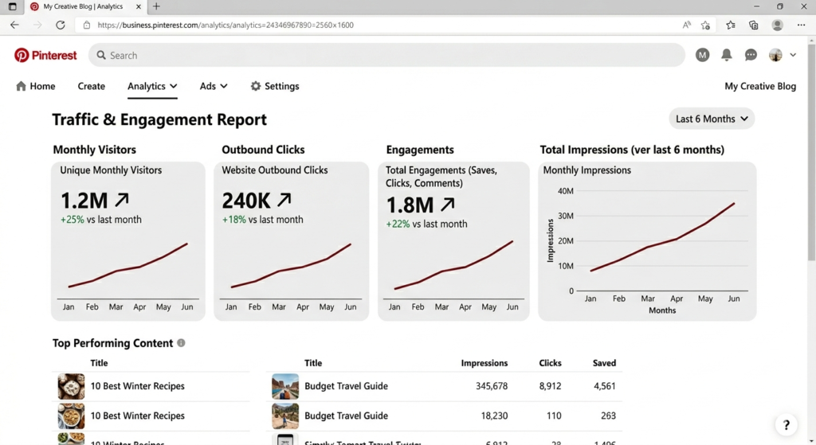Click the Unique Monthly Visitors chart line
The width and height of the screenshot is (816, 445).
[128, 264]
